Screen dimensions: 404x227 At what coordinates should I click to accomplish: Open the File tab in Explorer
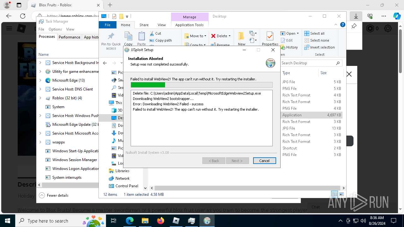pos(108,25)
